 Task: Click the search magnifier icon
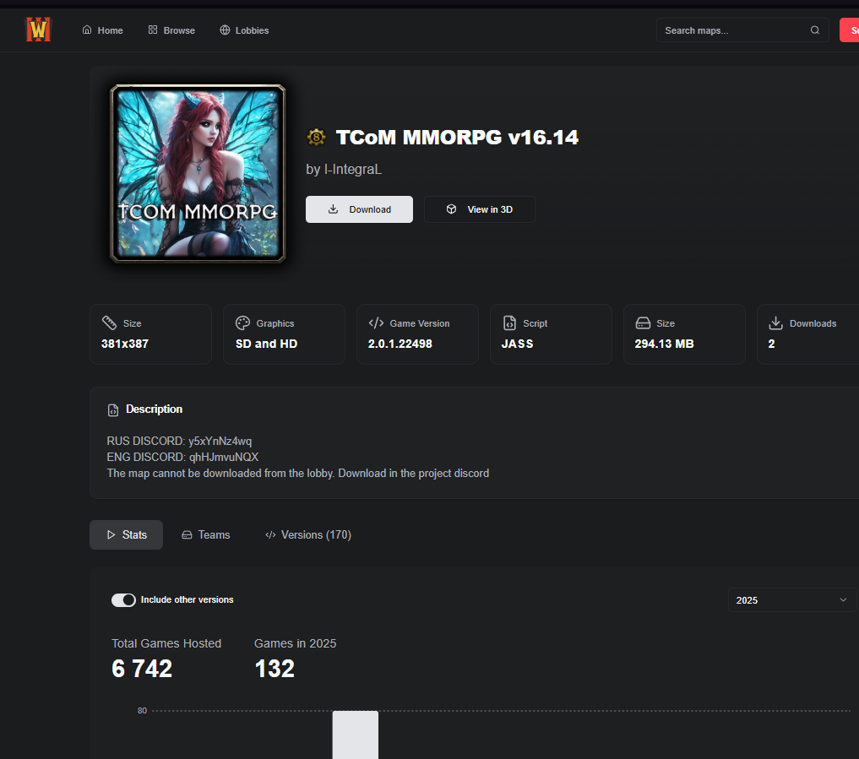(814, 30)
